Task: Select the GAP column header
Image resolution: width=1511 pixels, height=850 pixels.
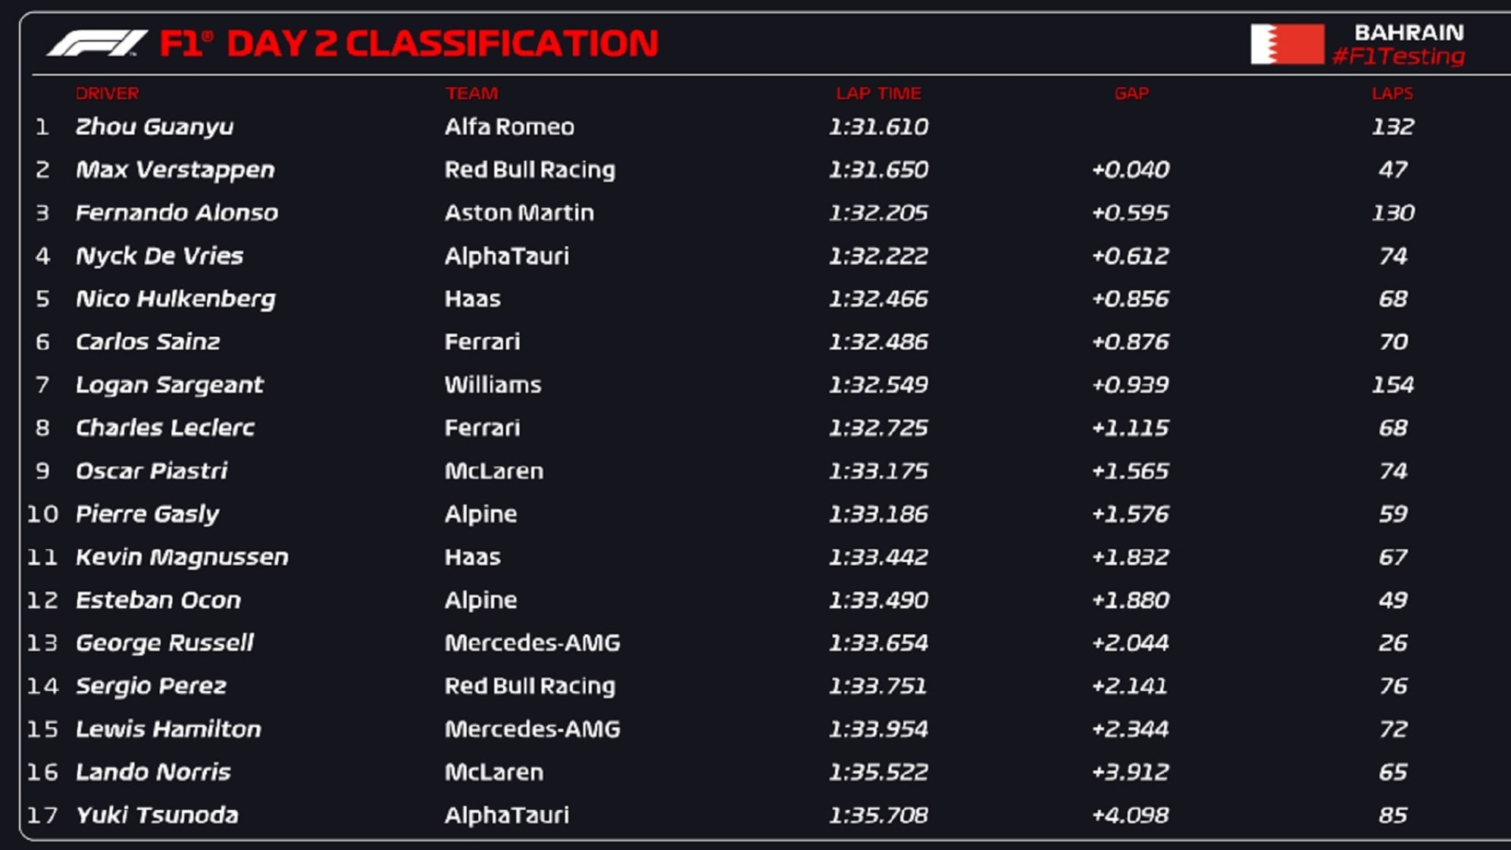Action: [1131, 93]
